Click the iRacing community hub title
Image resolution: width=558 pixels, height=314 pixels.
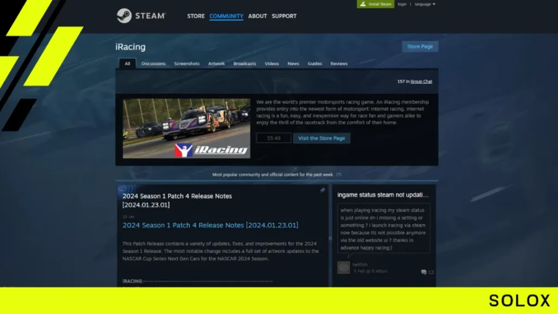point(130,47)
